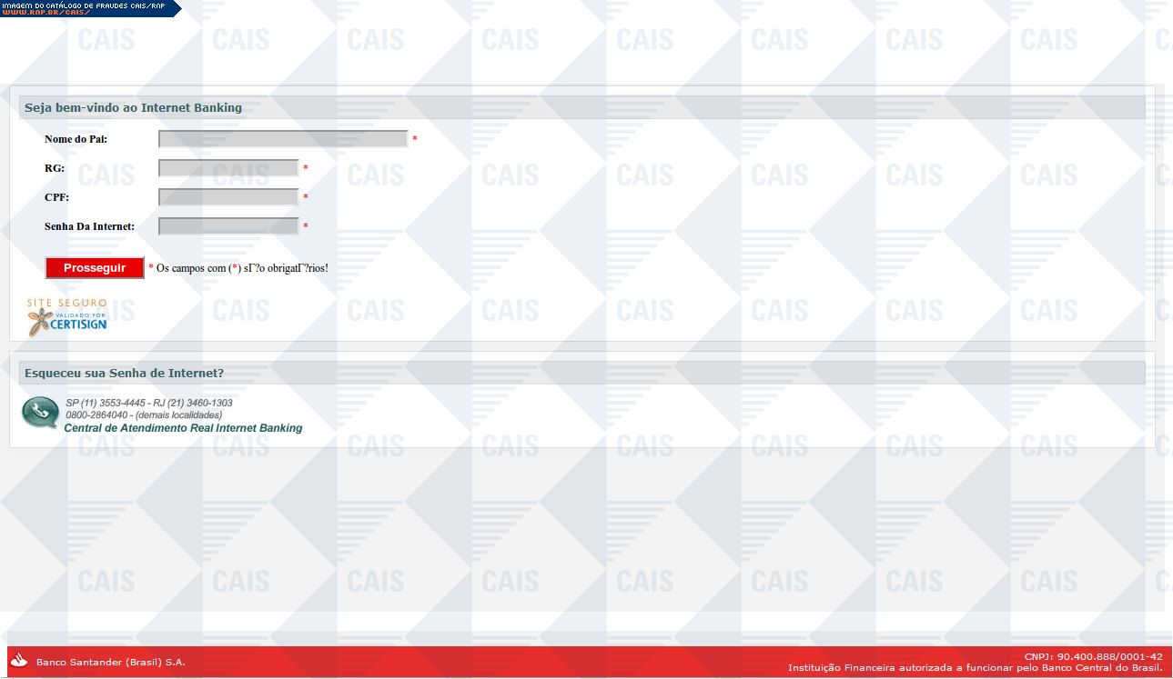Focus the RG text field
The width and height of the screenshot is (1173, 679).
(x=228, y=168)
